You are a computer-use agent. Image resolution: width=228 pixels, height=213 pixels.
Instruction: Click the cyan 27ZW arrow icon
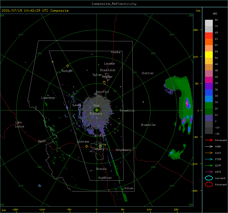209,159
